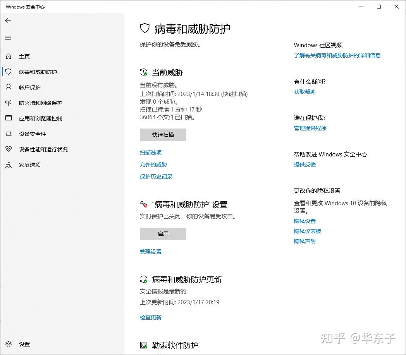Screen dimensions: 406x355
Task: Click the text 当前没有威胁。
Action: (x=159, y=85)
